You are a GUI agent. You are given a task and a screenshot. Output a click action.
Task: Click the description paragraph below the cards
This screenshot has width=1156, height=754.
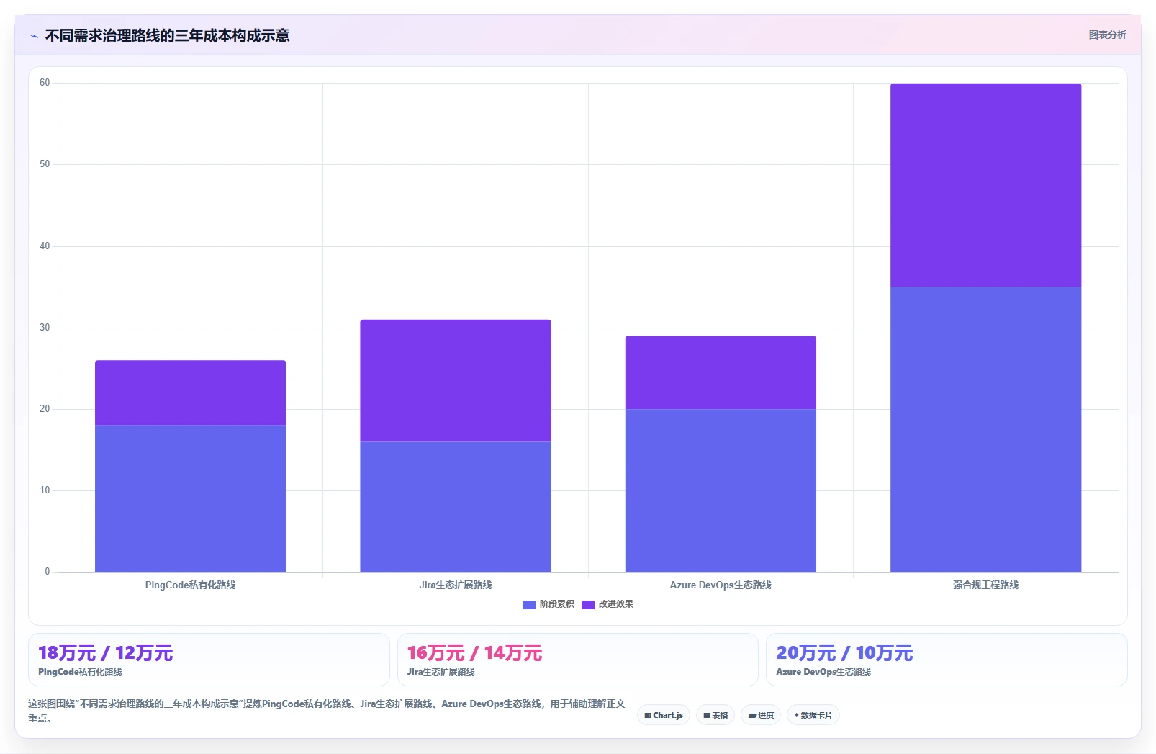(327, 711)
